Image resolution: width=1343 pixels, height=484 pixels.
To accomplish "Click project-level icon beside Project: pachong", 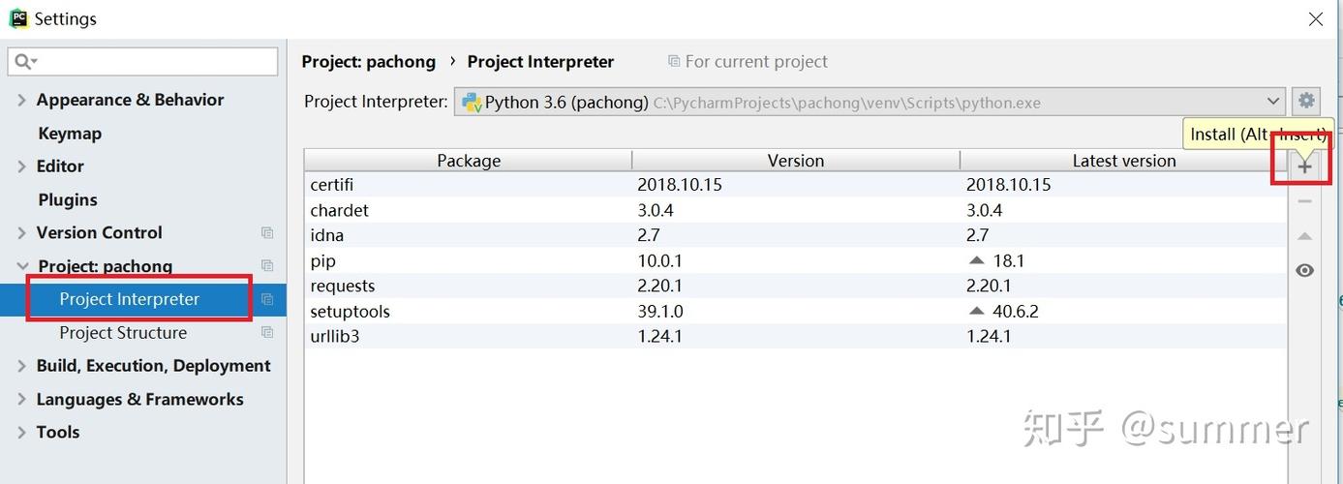I will (267, 266).
